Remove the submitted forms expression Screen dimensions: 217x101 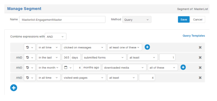click(x=200, y=57)
